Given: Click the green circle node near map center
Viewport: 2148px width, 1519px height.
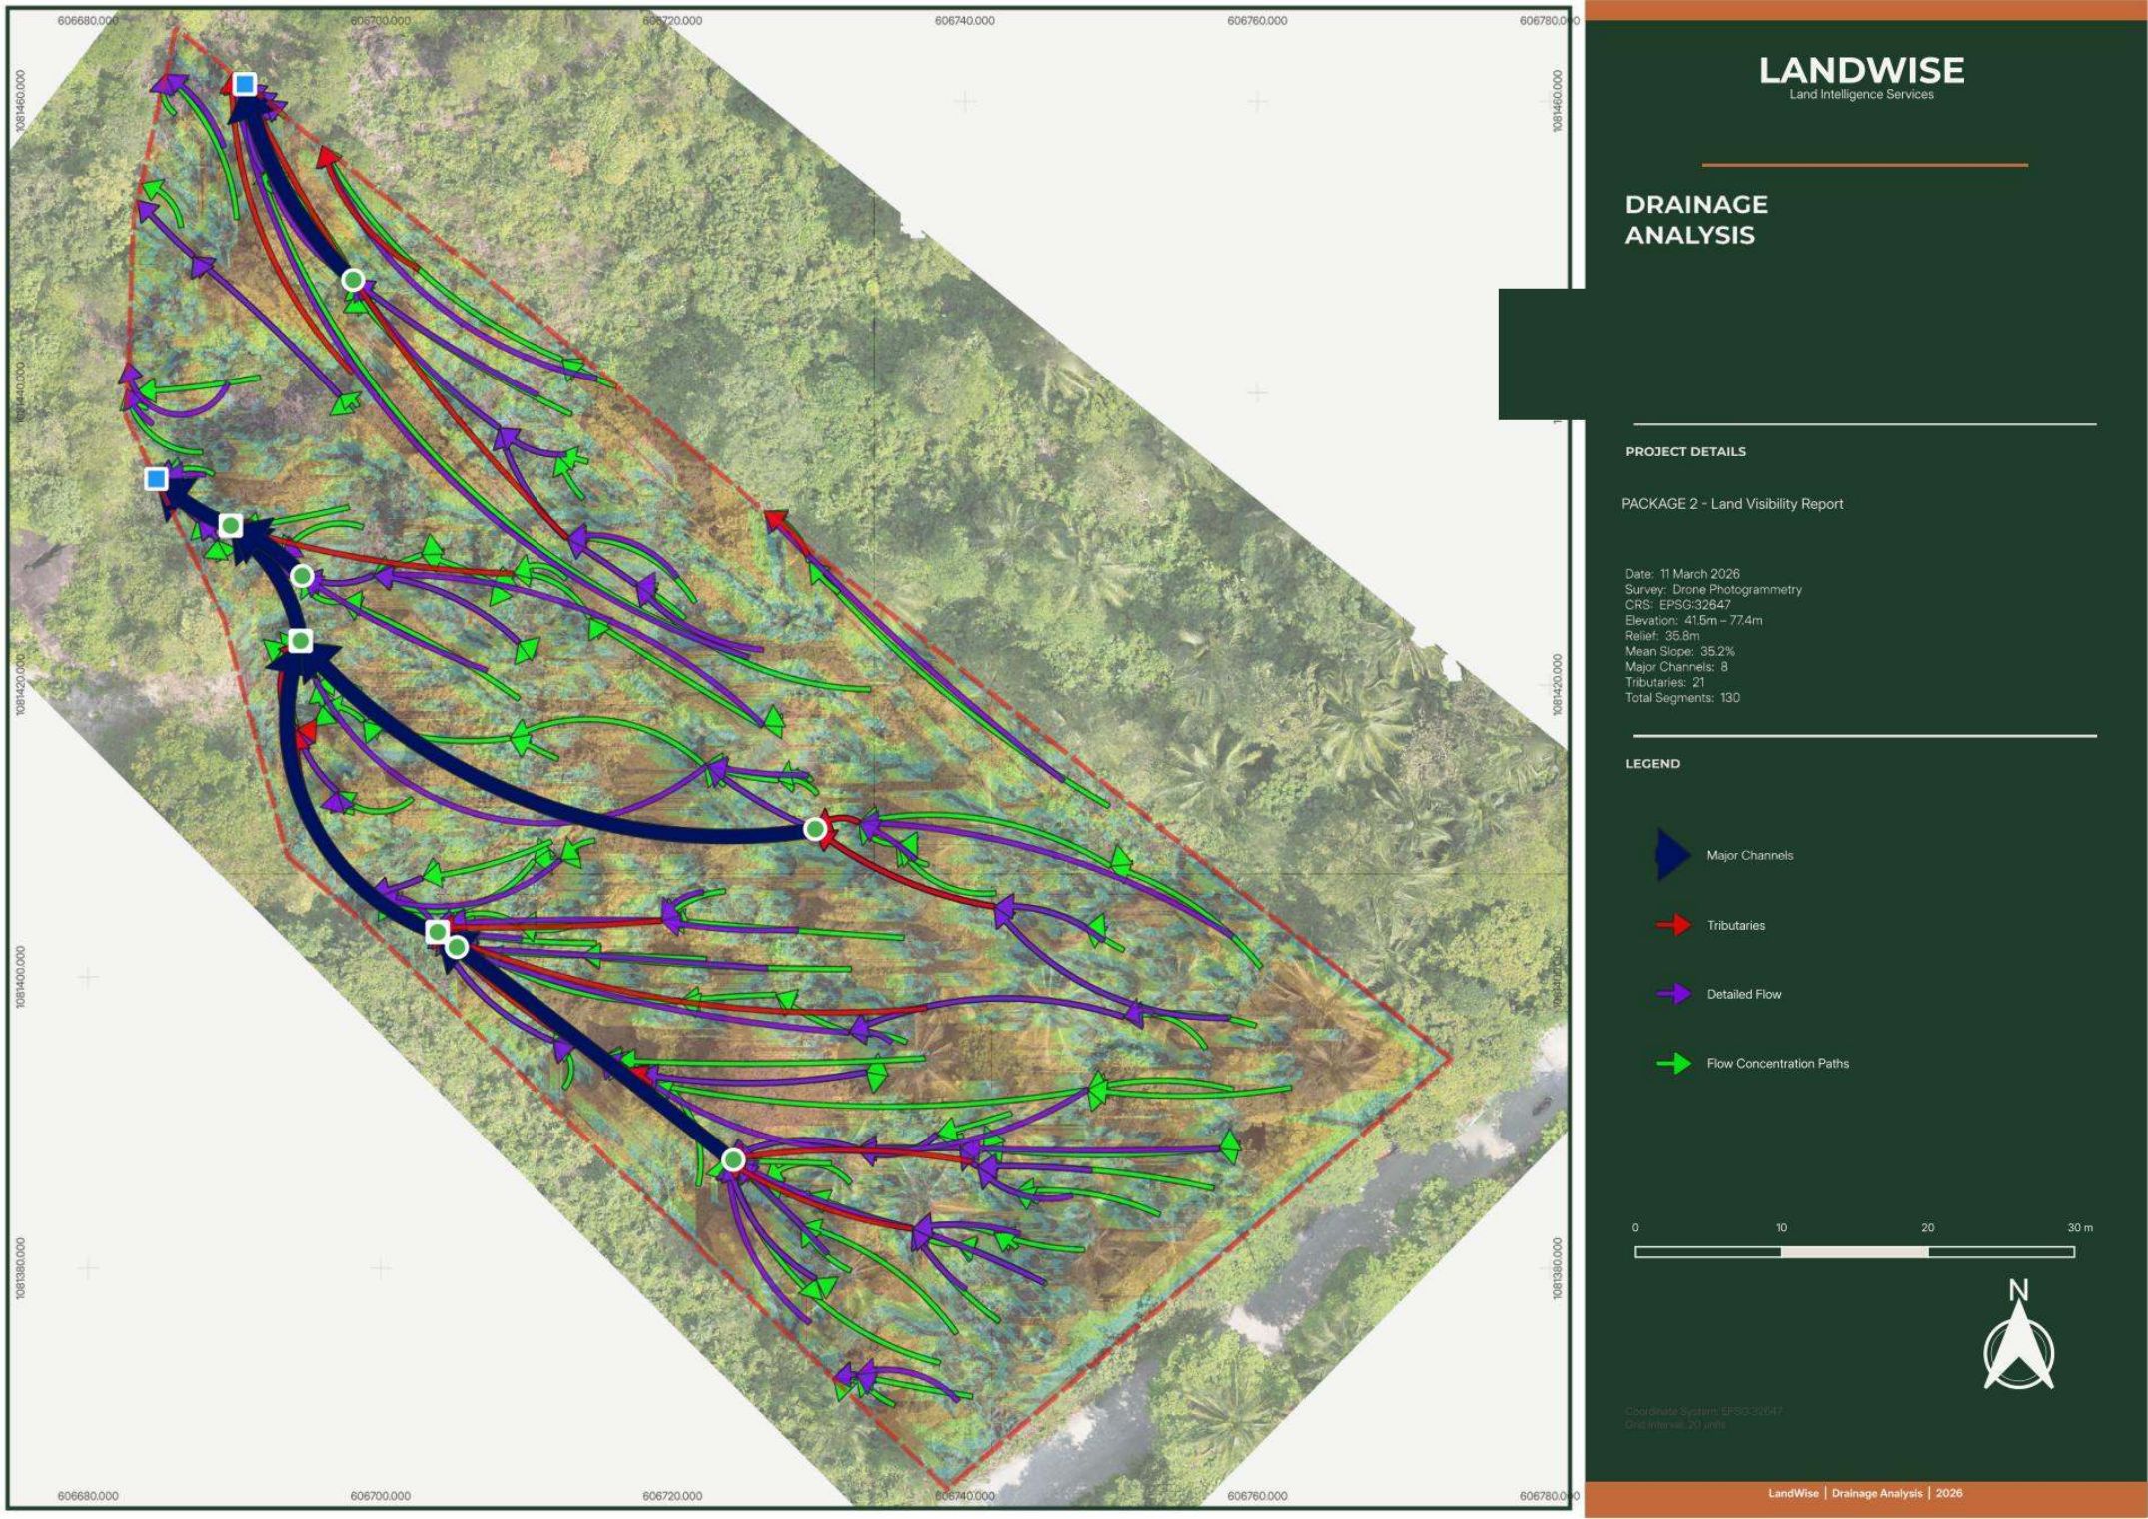Looking at the screenshot, I should 815,829.
